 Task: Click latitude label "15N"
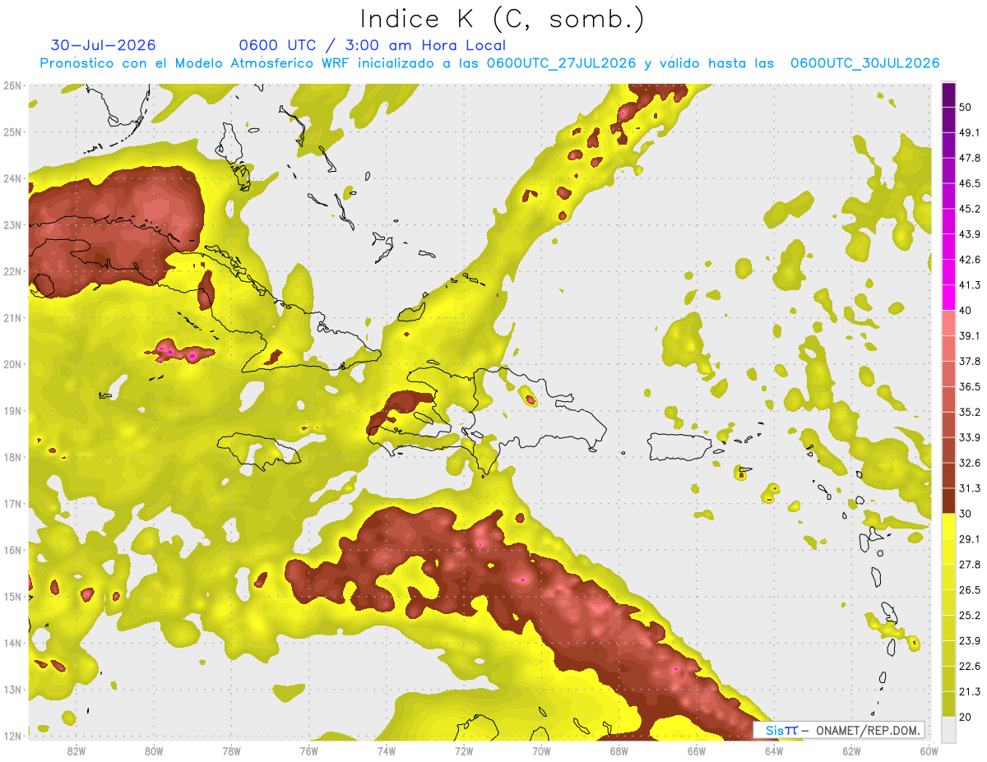tap(12, 597)
